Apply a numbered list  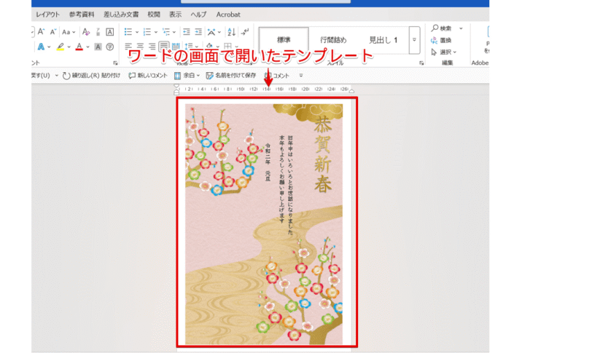click(147, 32)
